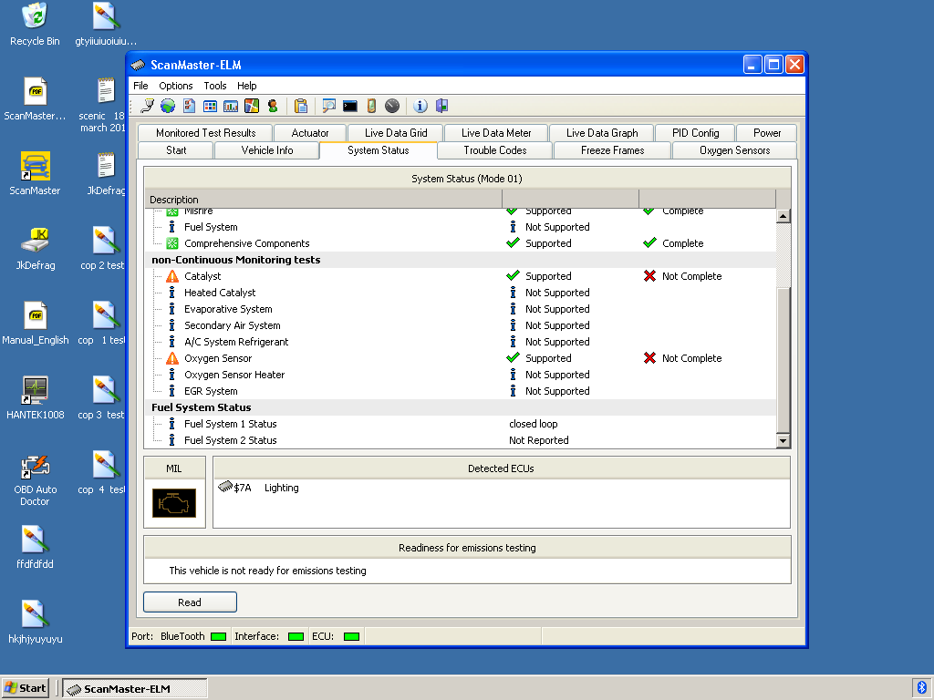Click the red X for Catalyst Not Complete
This screenshot has width=934, height=700.
tap(649, 275)
